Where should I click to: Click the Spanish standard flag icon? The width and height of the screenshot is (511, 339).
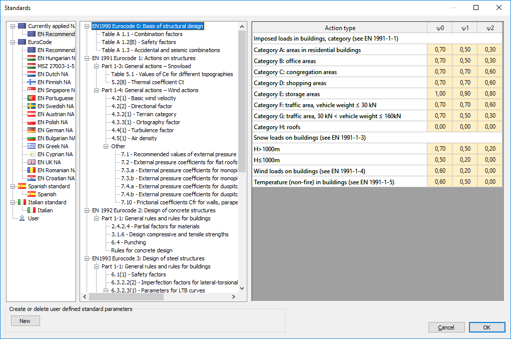coord(22,186)
